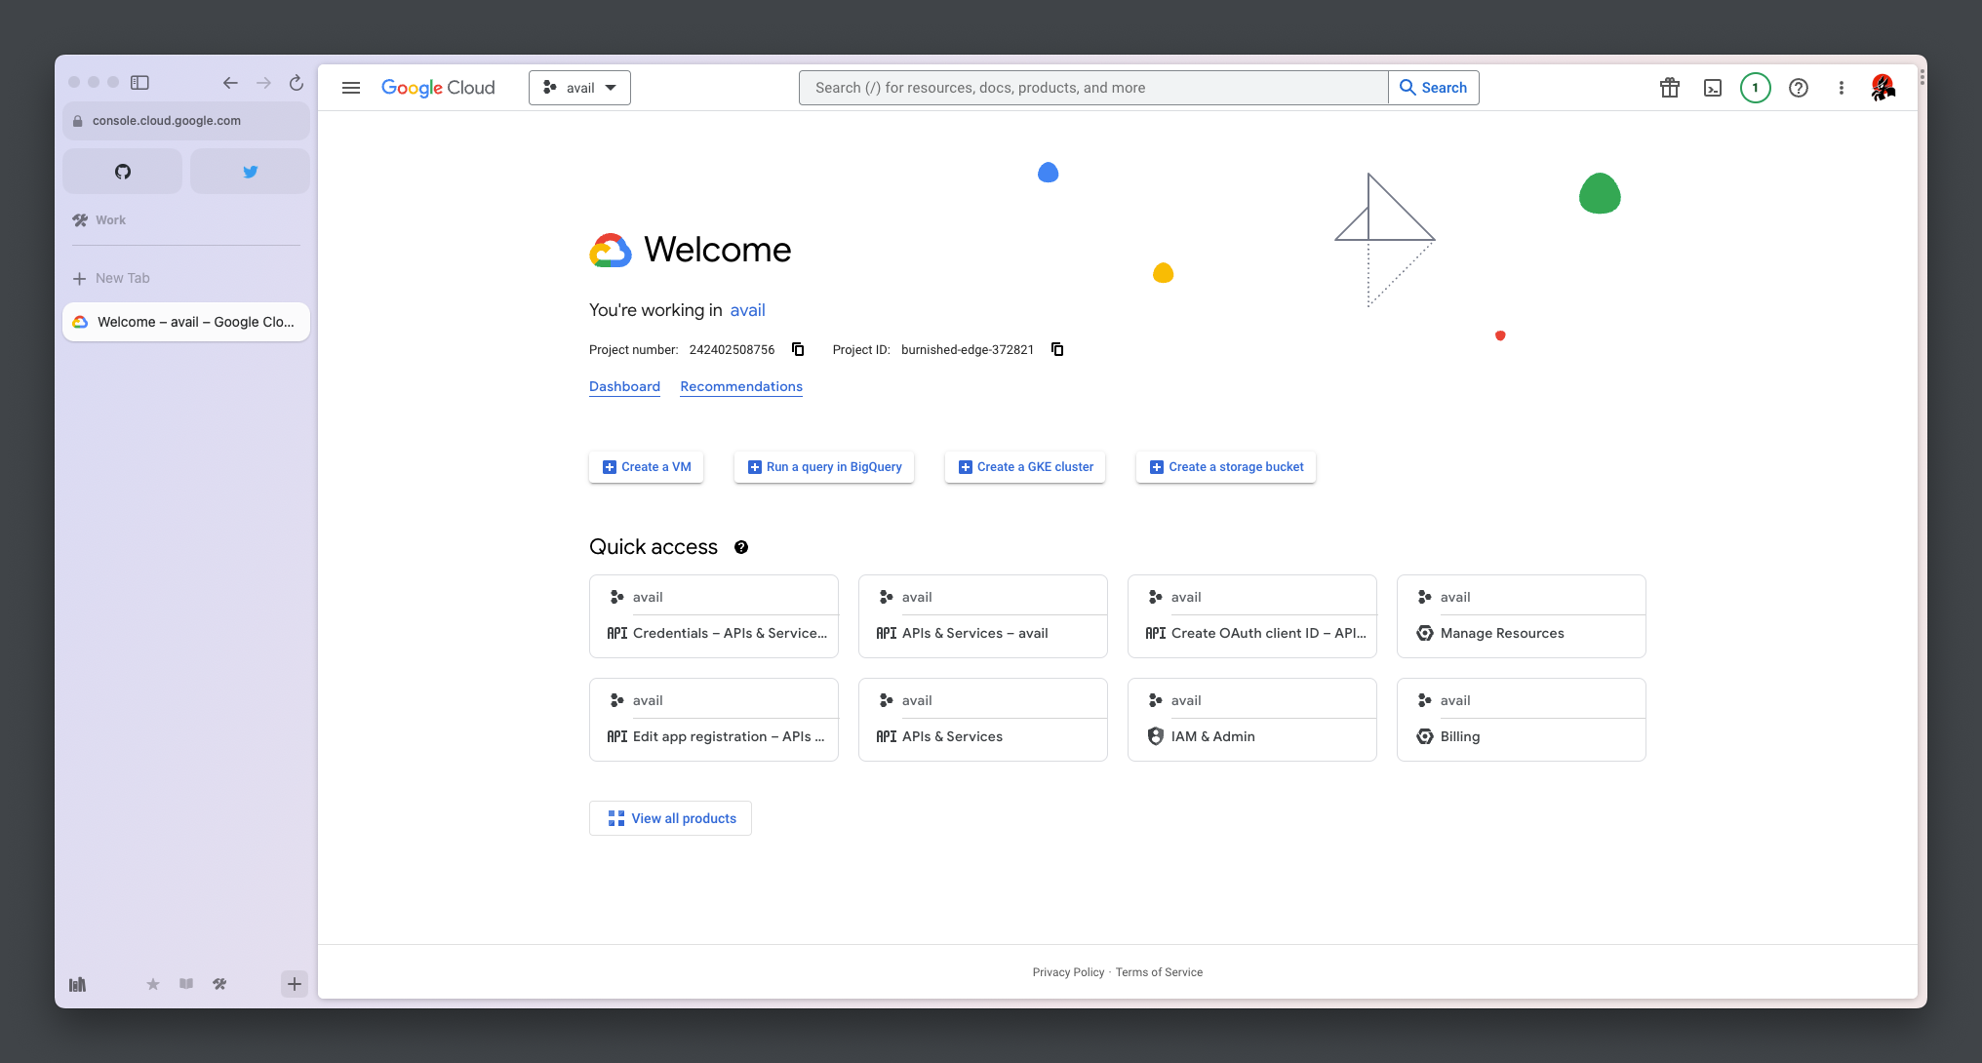
Task: Open the Dashboard link
Action: (624, 386)
